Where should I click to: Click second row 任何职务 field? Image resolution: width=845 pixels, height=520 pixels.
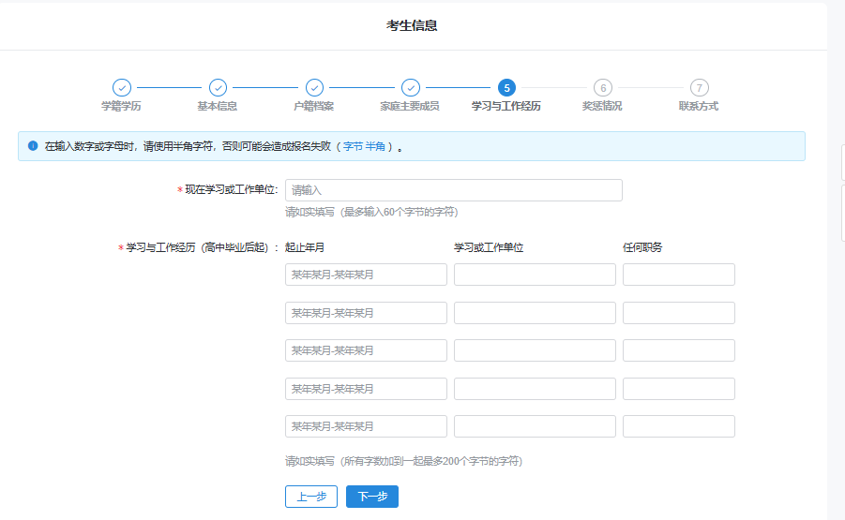[679, 313]
